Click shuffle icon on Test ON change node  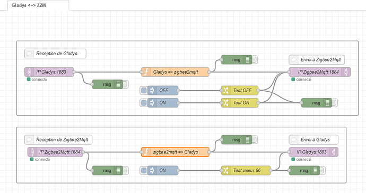pos(226,103)
